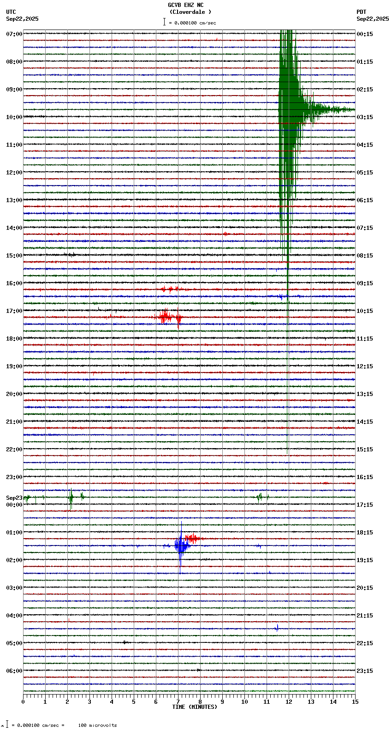392x731 pixels.
Task: Click the 23:15 PDT time label
Action: pyautogui.click(x=365, y=671)
